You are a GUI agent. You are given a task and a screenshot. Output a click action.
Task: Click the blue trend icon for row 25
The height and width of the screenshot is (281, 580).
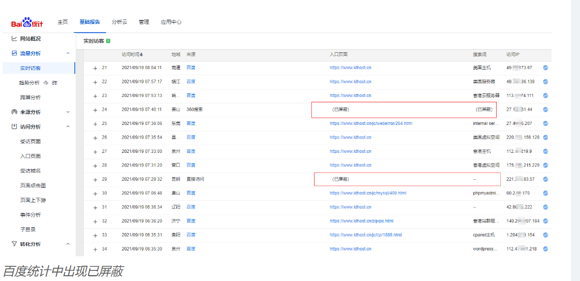click(545, 123)
